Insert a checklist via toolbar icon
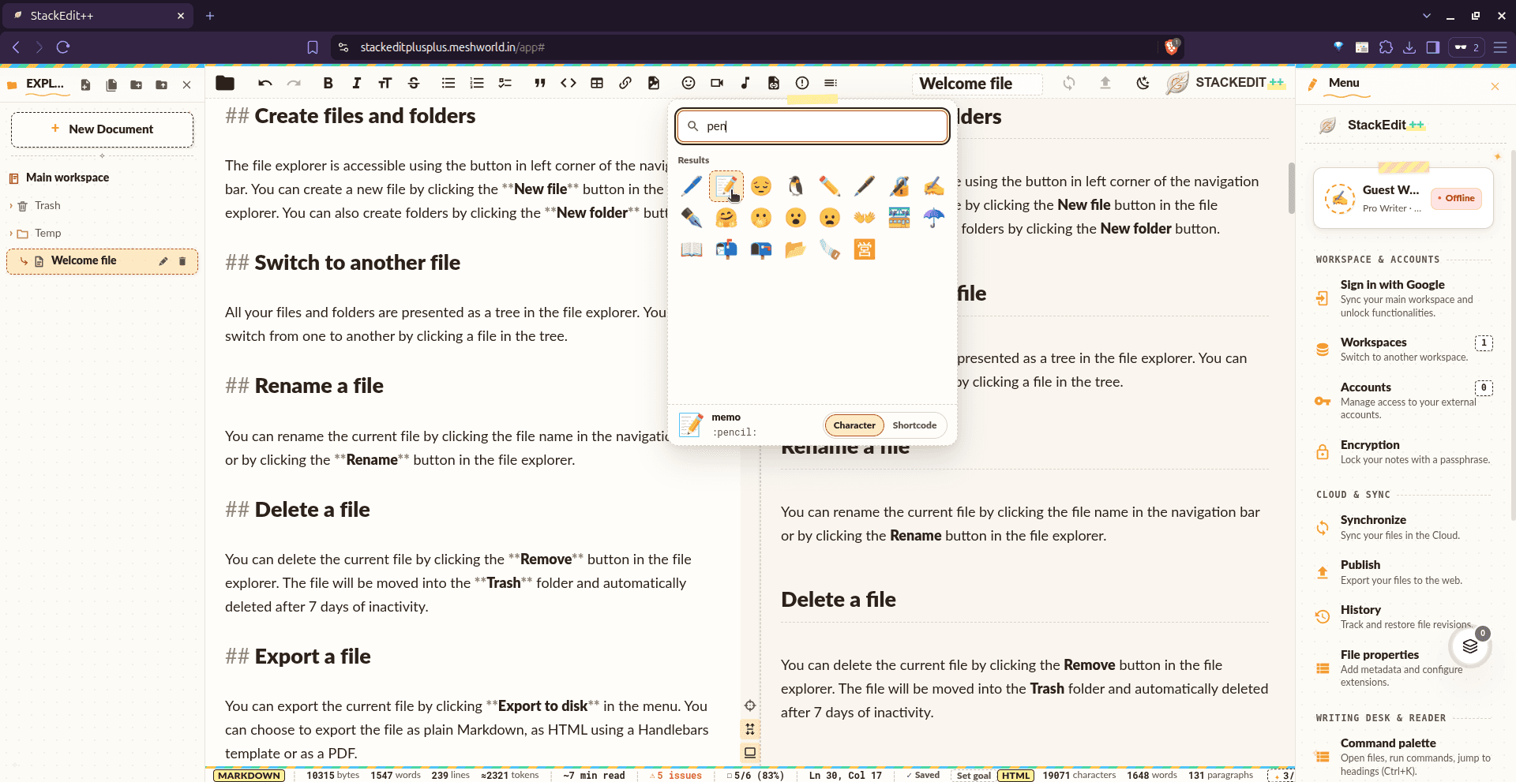This screenshot has width=1516, height=782. tap(505, 83)
